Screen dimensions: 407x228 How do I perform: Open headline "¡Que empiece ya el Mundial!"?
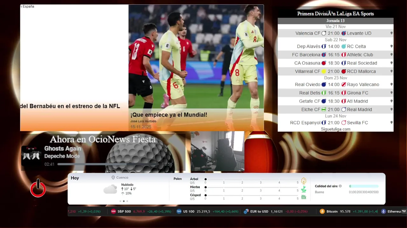click(x=169, y=115)
